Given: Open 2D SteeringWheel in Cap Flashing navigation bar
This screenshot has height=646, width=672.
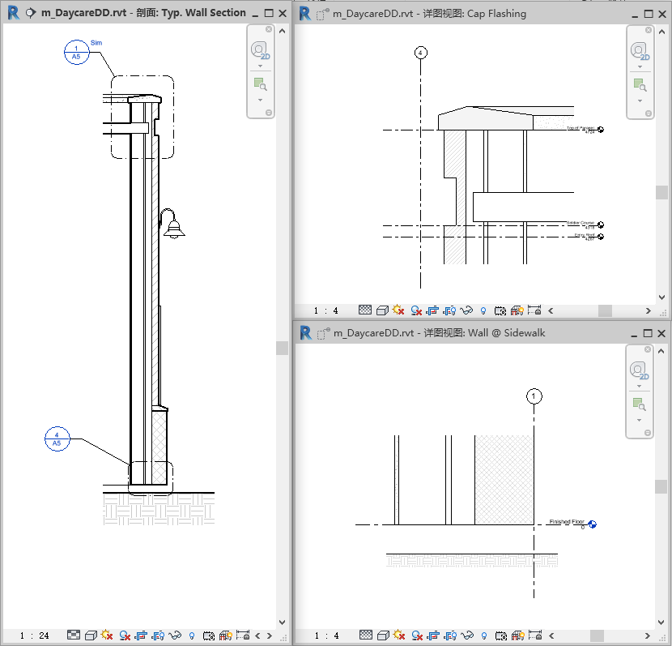Looking at the screenshot, I should click(x=640, y=52).
